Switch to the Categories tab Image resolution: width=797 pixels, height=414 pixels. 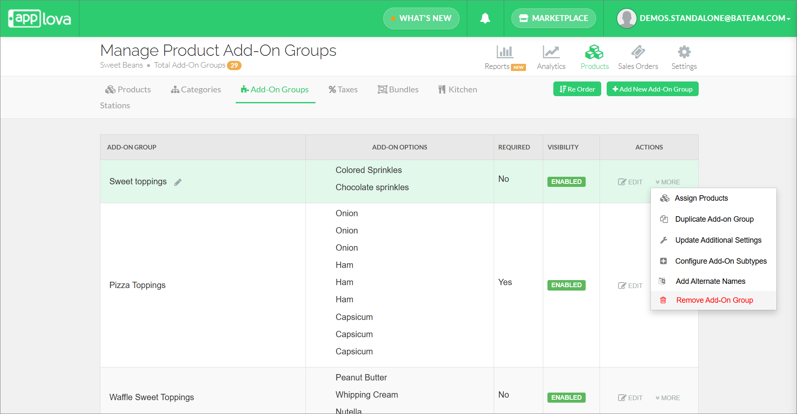pos(196,89)
